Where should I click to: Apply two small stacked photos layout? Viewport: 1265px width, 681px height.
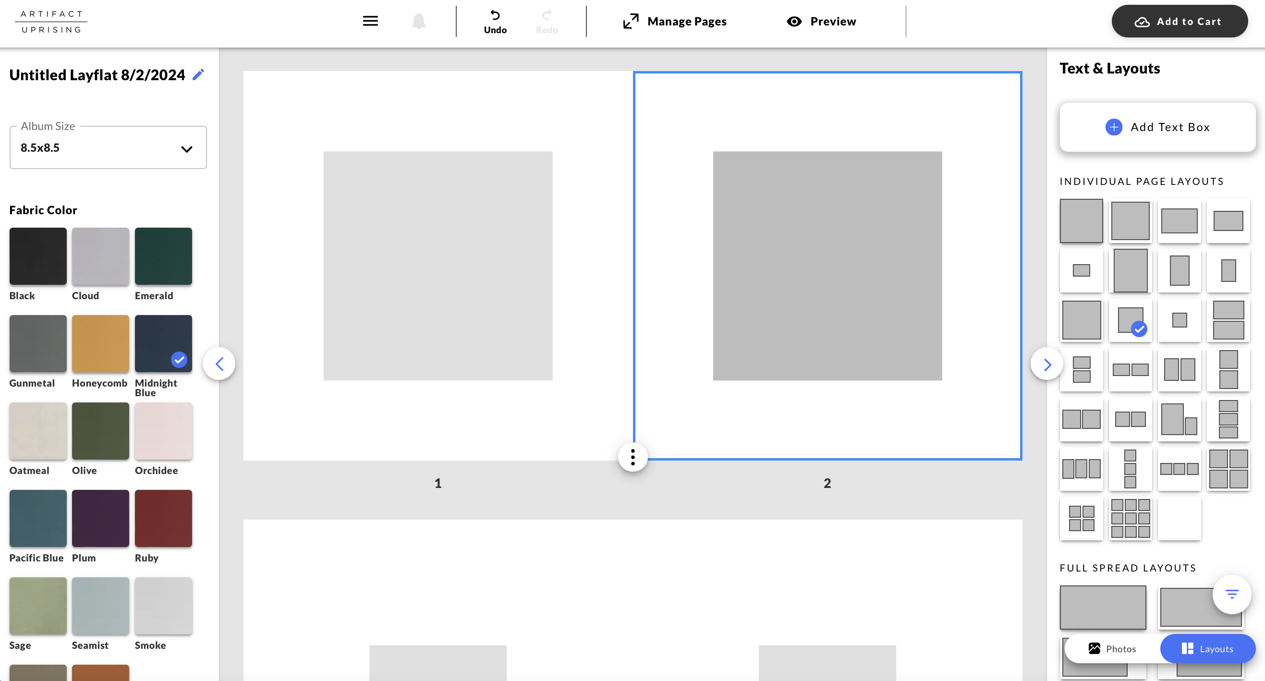pyautogui.click(x=1081, y=370)
